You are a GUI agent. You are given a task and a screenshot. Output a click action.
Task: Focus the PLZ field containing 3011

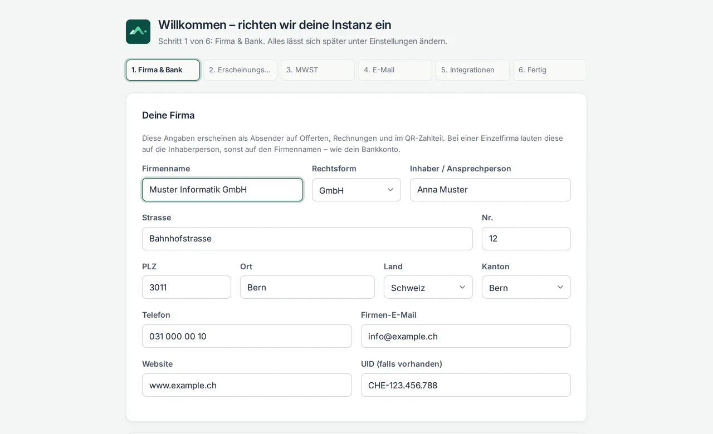click(187, 287)
